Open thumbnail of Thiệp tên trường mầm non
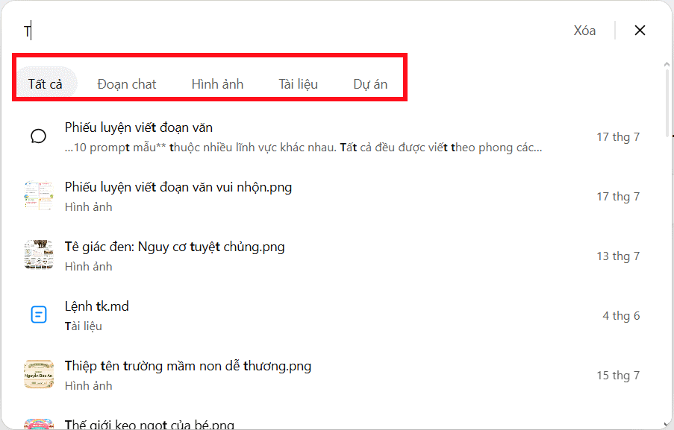 [39, 374]
